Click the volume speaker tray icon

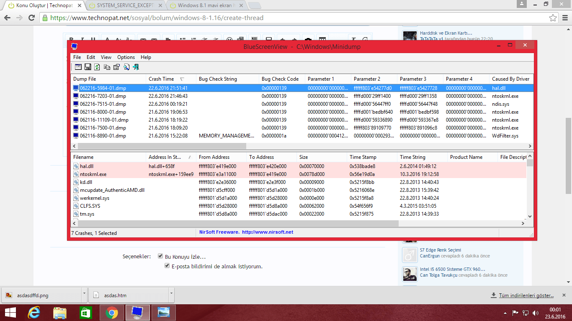(x=536, y=313)
